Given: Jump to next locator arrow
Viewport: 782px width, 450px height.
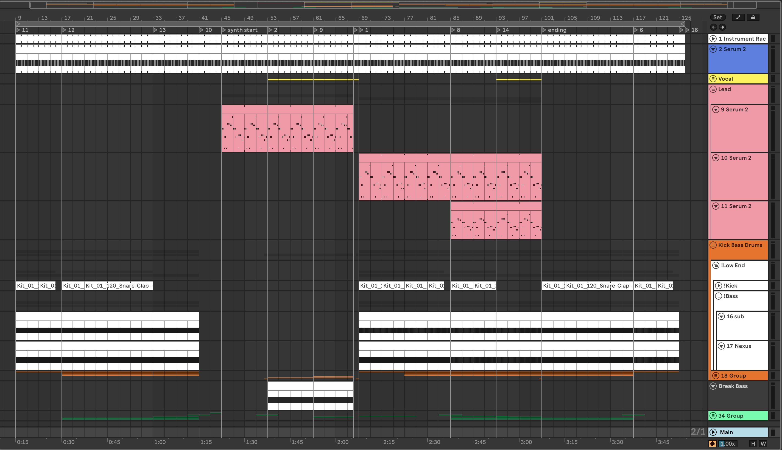Looking at the screenshot, I should click(x=722, y=27).
